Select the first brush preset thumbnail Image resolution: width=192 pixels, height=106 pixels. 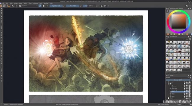[x=168, y=42]
